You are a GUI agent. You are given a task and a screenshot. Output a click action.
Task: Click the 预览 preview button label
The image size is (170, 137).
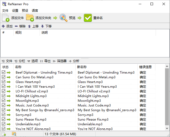click(x=72, y=18)
